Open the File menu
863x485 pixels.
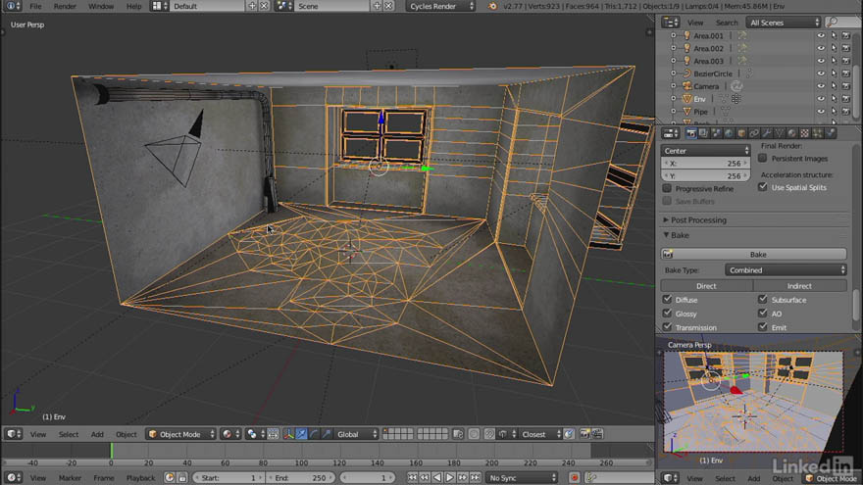pyautogui.click(x=35, y=6)
